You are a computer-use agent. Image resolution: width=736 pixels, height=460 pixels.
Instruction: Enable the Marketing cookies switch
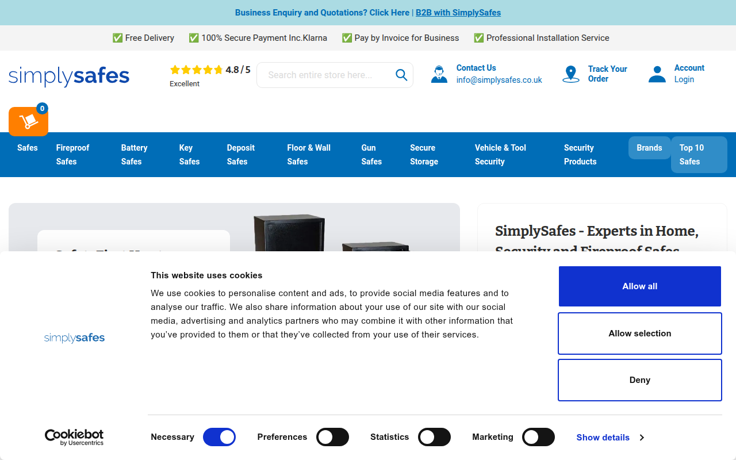(538, 437)
